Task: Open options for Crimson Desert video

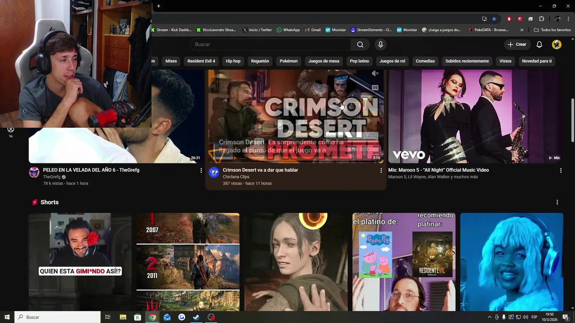Action: [x=381, y=170]
